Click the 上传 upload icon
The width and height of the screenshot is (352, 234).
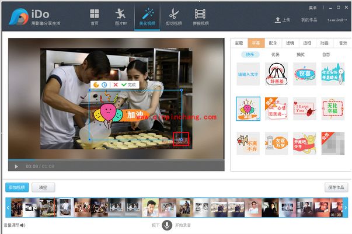[x=278, y=20]
